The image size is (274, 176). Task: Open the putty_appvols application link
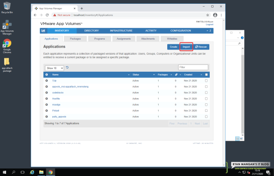(59, 117)
